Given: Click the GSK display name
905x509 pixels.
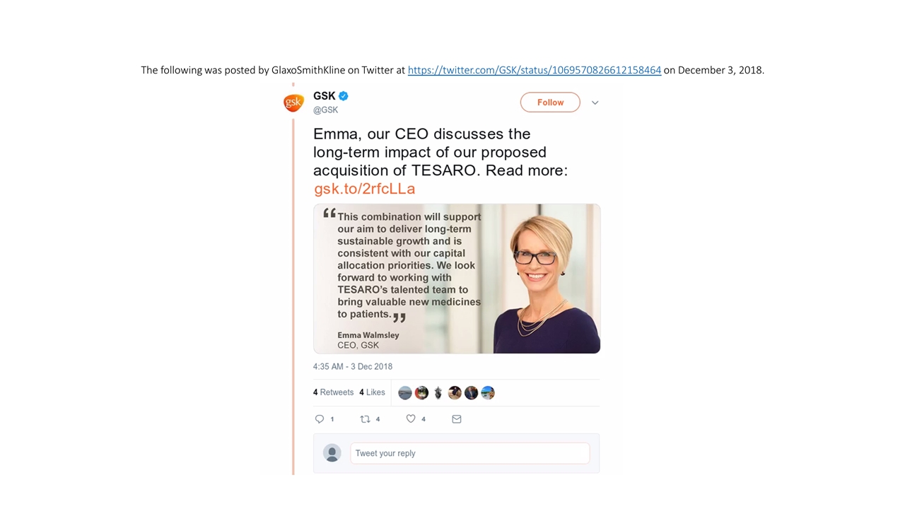Looking at the screenshot, I should tap(325, 96).
